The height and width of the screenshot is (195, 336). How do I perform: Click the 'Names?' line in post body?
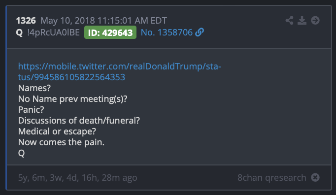pyautogui.click(x=34, y=88)
